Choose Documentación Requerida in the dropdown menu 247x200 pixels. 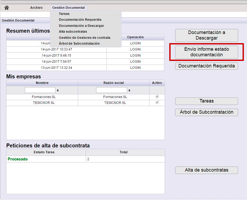(x=80, y=20)
